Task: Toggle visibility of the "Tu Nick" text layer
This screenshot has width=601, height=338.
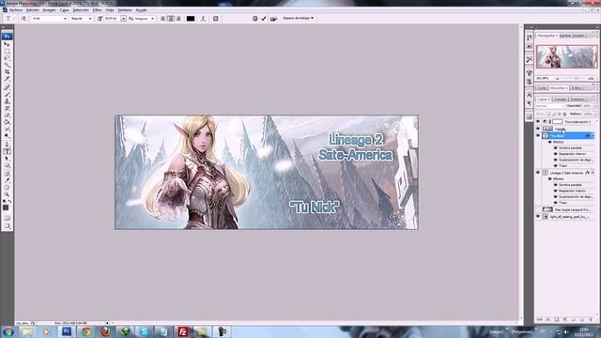Action: pyautogui.click(x=538, y=135)
